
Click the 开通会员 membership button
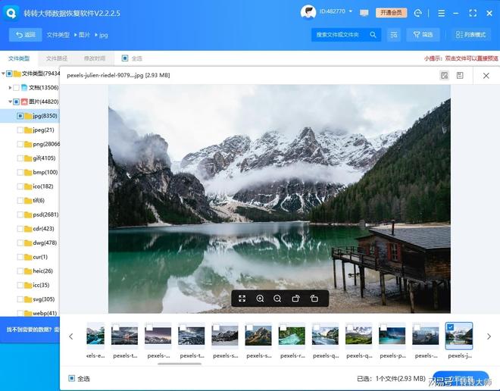(x=391, y=13)
